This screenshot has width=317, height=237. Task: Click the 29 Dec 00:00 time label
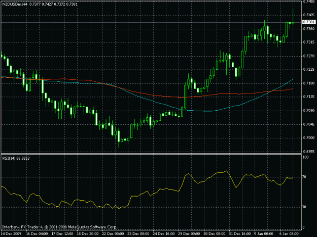point(189,234)
